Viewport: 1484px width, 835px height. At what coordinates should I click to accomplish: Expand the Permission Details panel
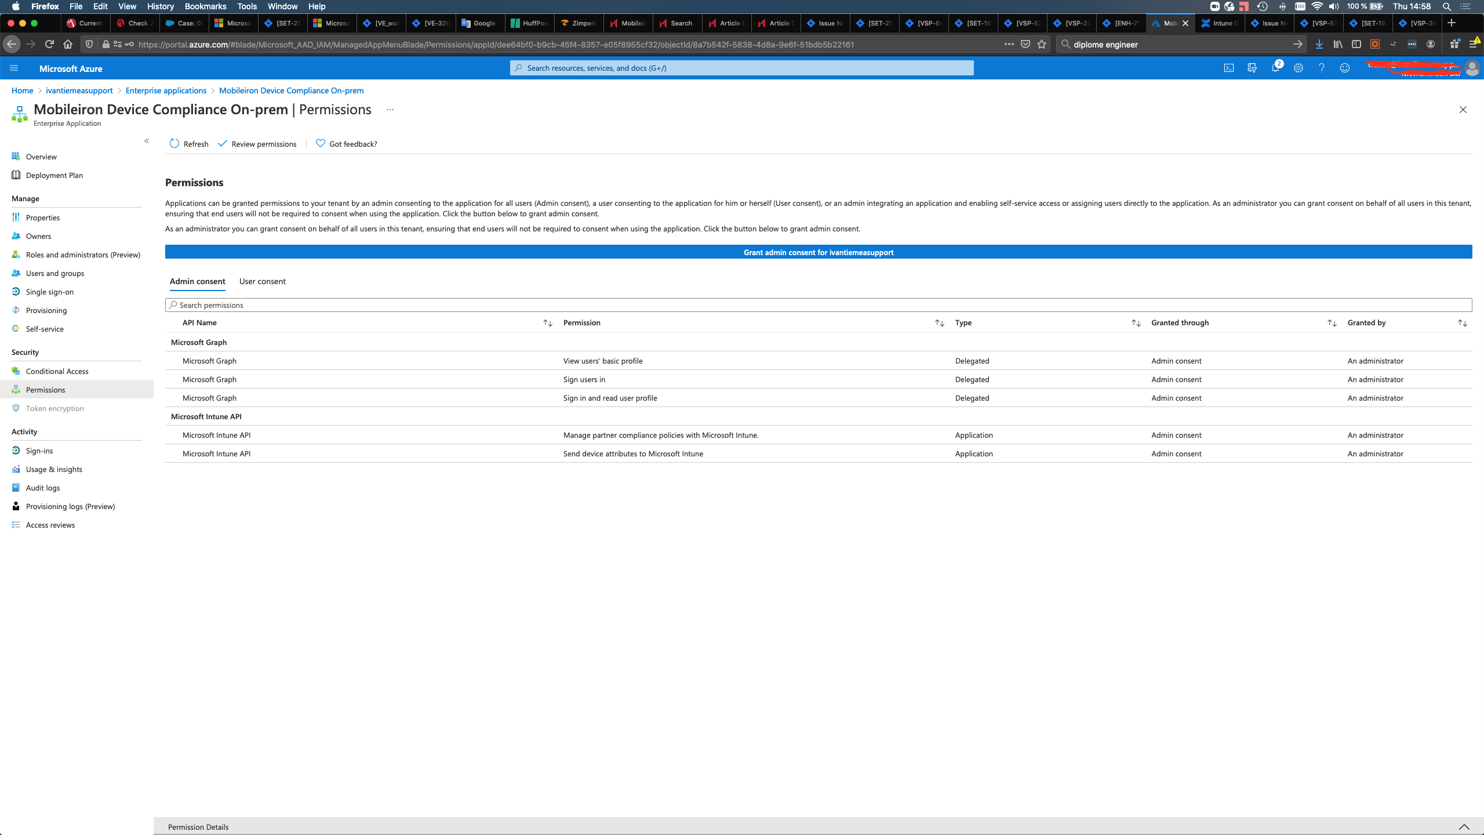coord(1463,826)
